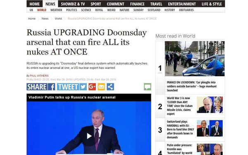
Task: Select the HISTORY subsection
Action: coord(170,10)
